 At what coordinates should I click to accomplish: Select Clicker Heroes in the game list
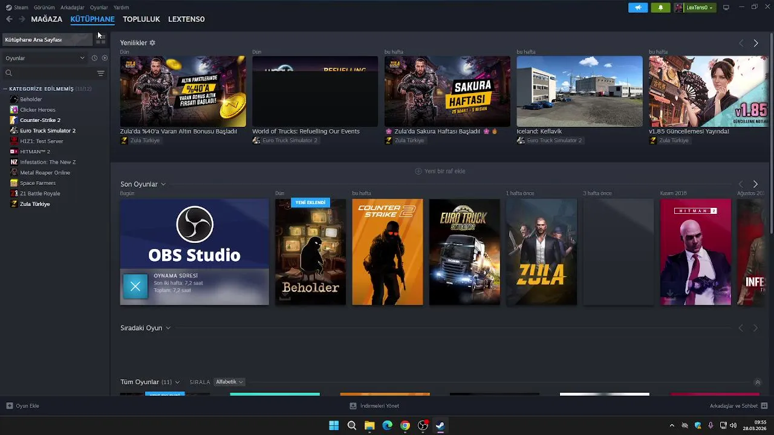coord(37,110)
